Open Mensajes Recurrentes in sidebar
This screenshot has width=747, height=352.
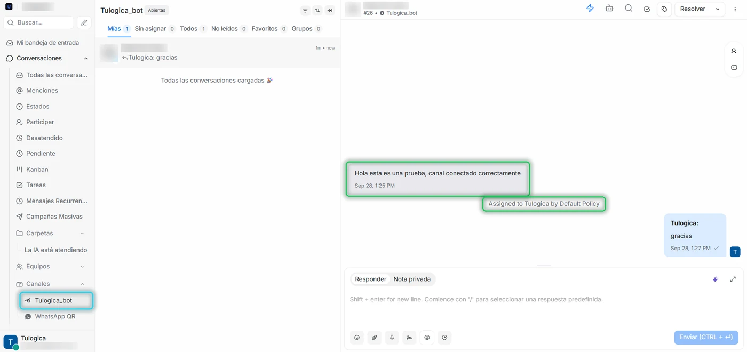[51, 201]
